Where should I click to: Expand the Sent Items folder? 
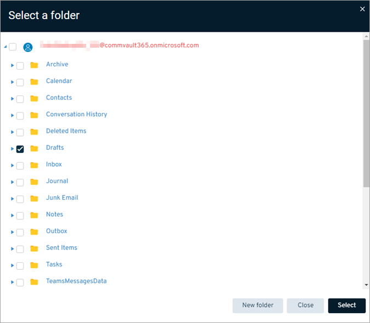coord(12,249)
